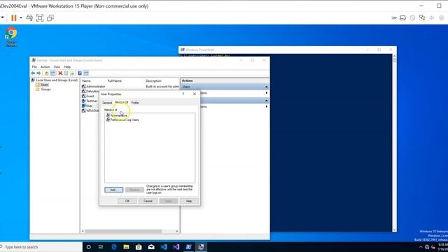Image resolution: width=448 pixels, height=252 pixels.
Task: Click the horizontal scrollbar in users list pane
Action: coord(123,232)
